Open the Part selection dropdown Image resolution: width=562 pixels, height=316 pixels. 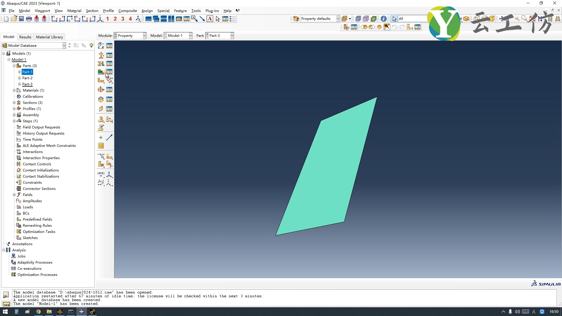[232, 36]
